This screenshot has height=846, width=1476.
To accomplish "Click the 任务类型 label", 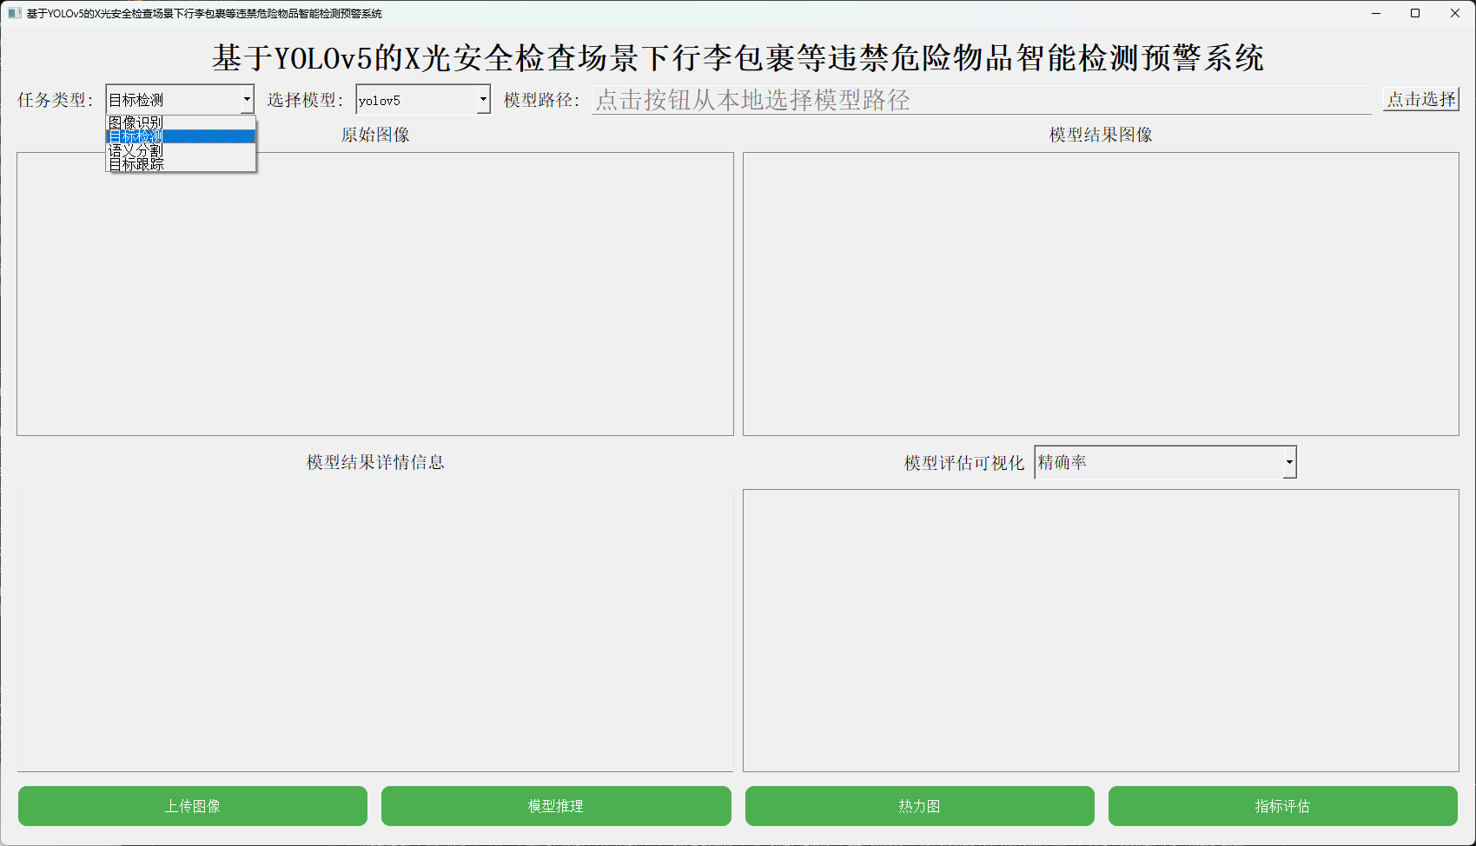I will pos(55,100).
